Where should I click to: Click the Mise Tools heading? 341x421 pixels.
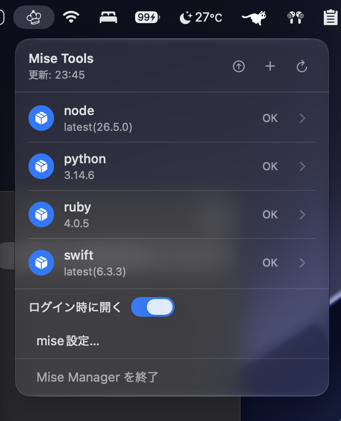[61, 59]
